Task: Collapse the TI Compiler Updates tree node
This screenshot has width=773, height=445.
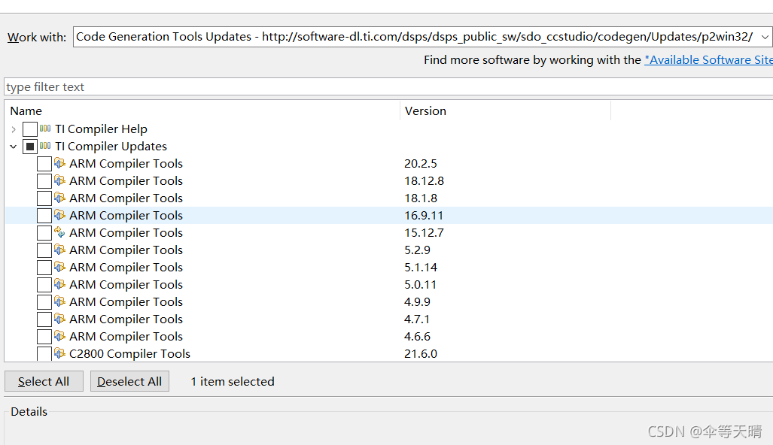Action: pyautogui.click(x=13, y=146)
